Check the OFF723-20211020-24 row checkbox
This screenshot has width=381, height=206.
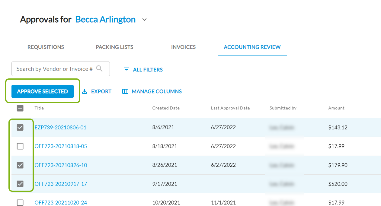pyautogui.click(x=20, y=202)
